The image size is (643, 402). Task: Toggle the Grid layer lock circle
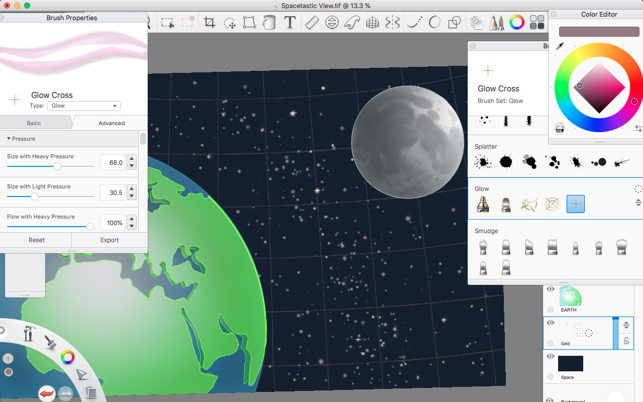pos(551,343)
